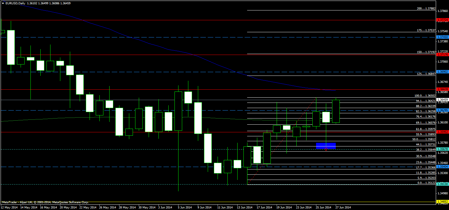Click the 1.36740 price scale value
This screenshot has height=210, width=449.
point(443,82)
